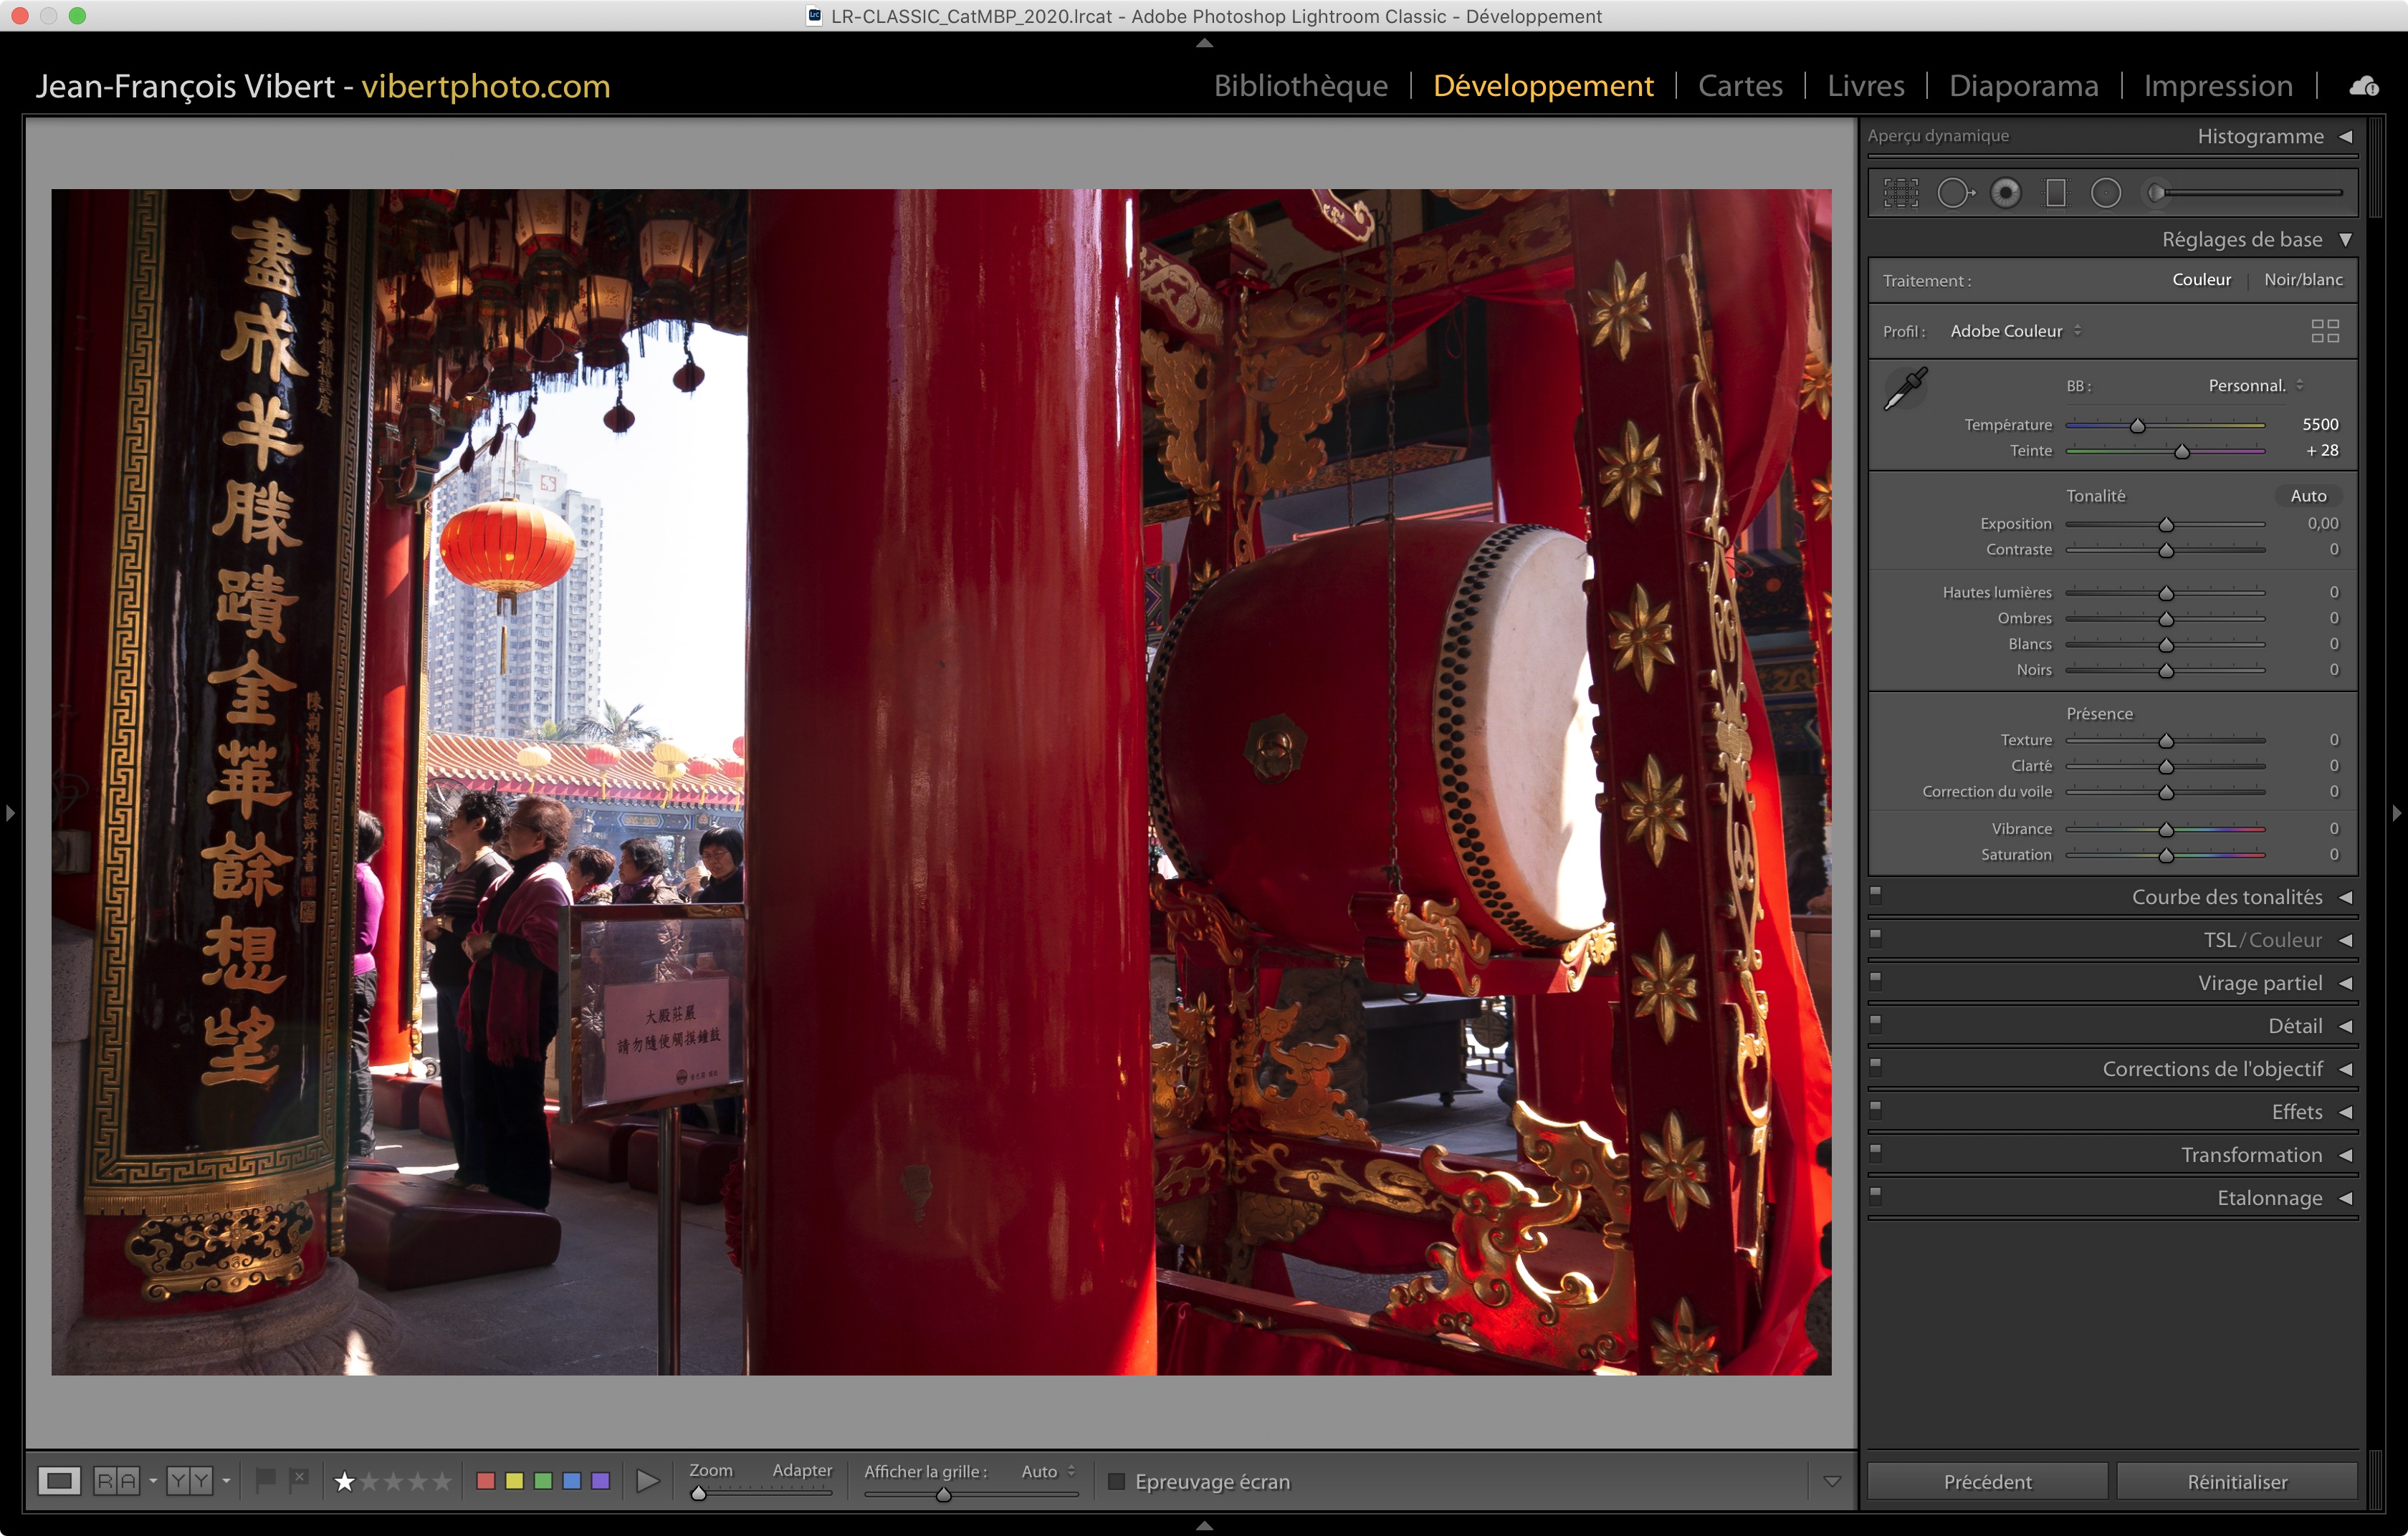This screenshot has width=2408, height=1536.
Task: Click the Auto tonality button
Action: click(x=2308, y=496)
